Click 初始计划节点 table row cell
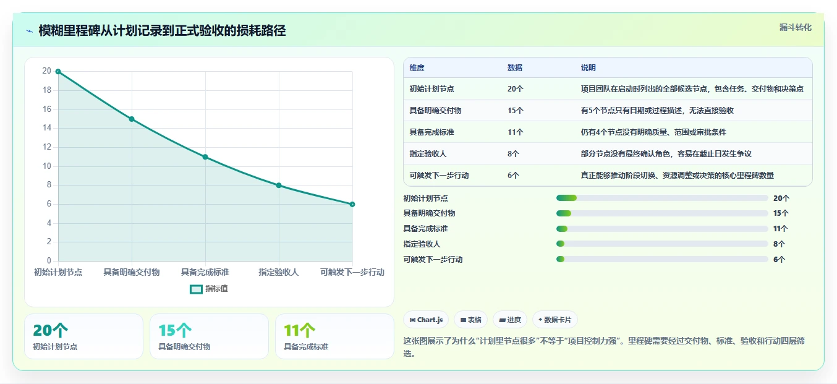The height and width of the screenshot is (384, 837). 431,89
